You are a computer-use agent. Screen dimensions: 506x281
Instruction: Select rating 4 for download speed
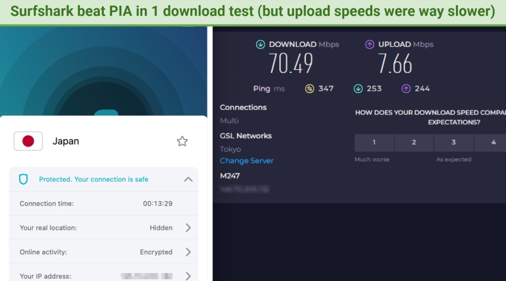pos(493,142)
